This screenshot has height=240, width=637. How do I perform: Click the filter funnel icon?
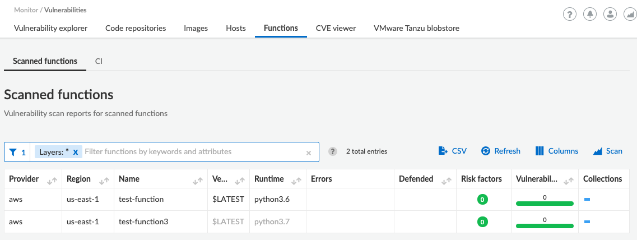13,152
